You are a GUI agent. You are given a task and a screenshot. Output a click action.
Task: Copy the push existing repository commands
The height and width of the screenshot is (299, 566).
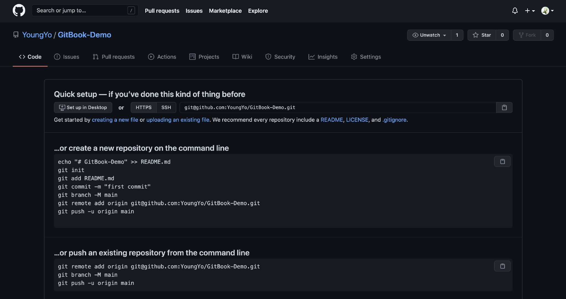coord(502,266)
